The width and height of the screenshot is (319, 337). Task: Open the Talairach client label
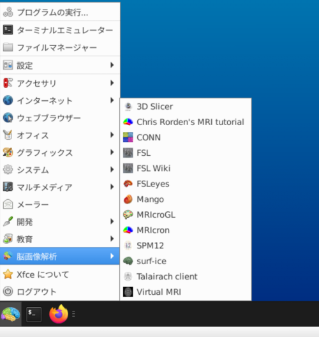[x=167, y=276]
